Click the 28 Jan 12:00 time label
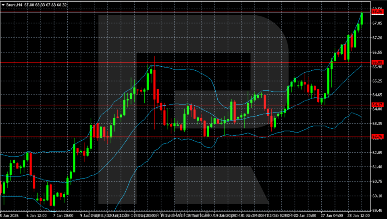The image size is (387, 219). pos(360,216)
